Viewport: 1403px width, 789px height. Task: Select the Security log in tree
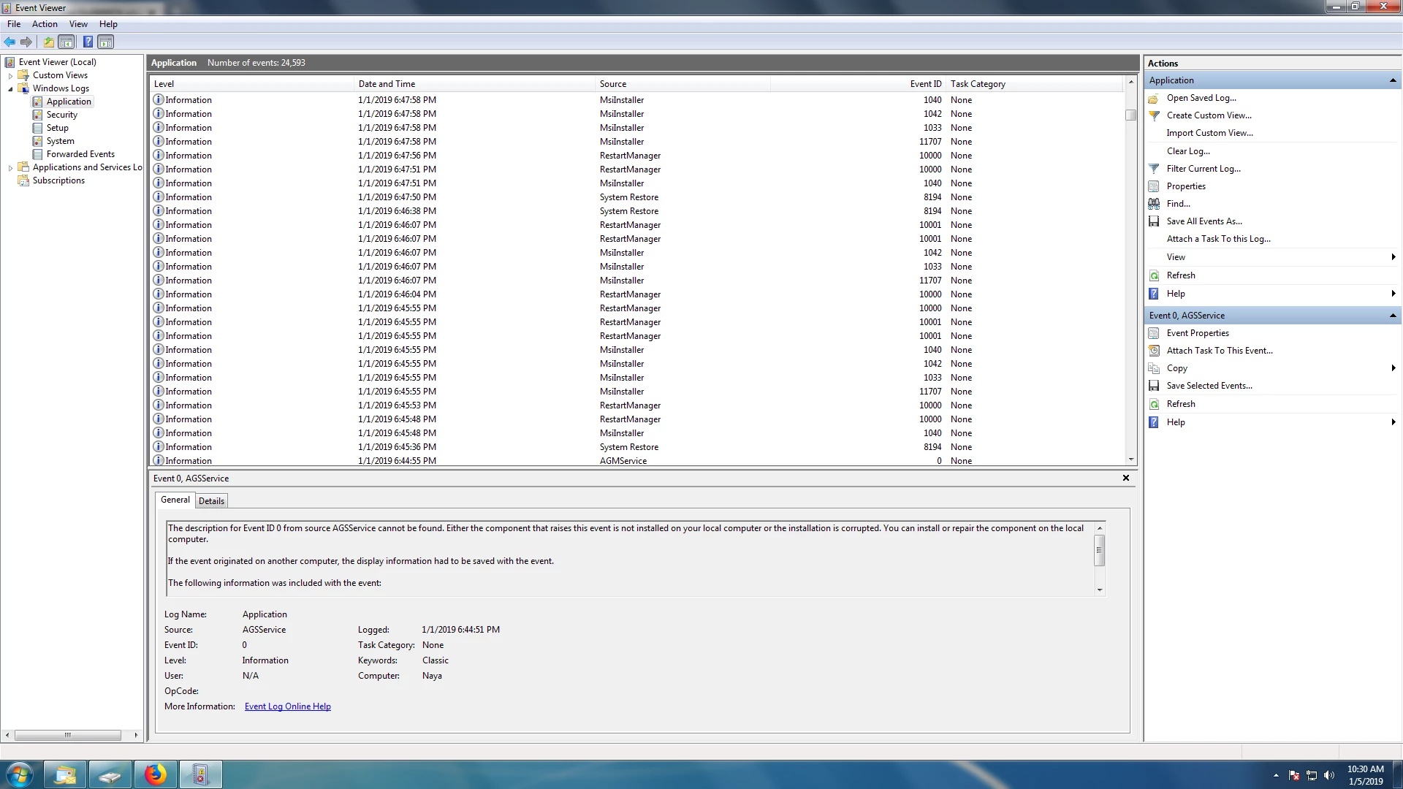61,115
